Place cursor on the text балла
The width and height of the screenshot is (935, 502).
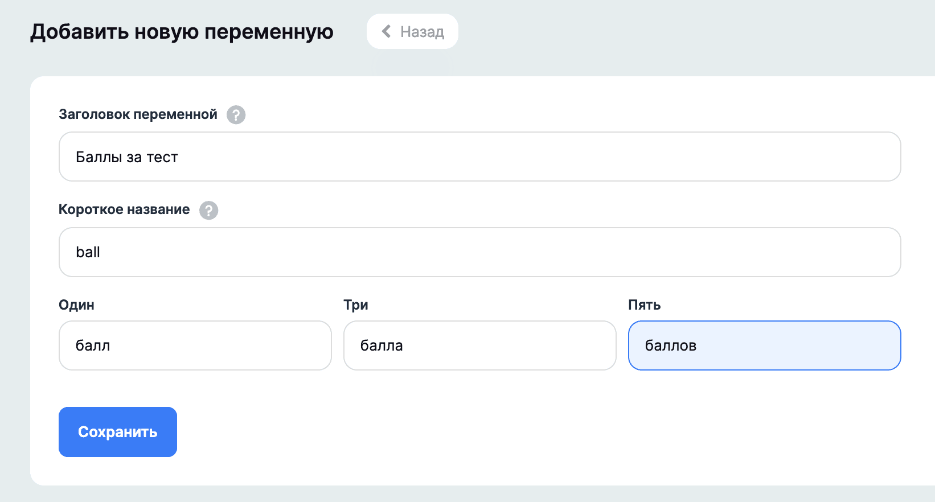[382, 345]
